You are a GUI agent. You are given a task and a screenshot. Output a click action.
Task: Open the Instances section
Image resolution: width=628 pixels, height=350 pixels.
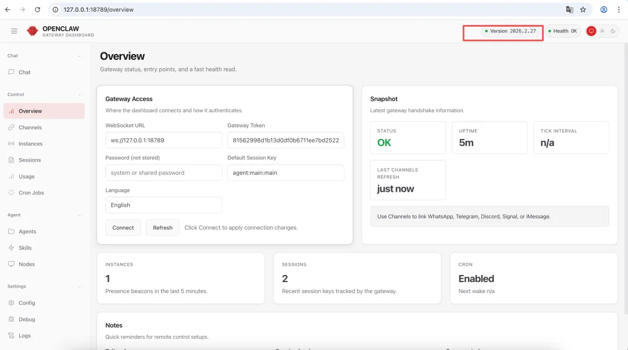30,144
